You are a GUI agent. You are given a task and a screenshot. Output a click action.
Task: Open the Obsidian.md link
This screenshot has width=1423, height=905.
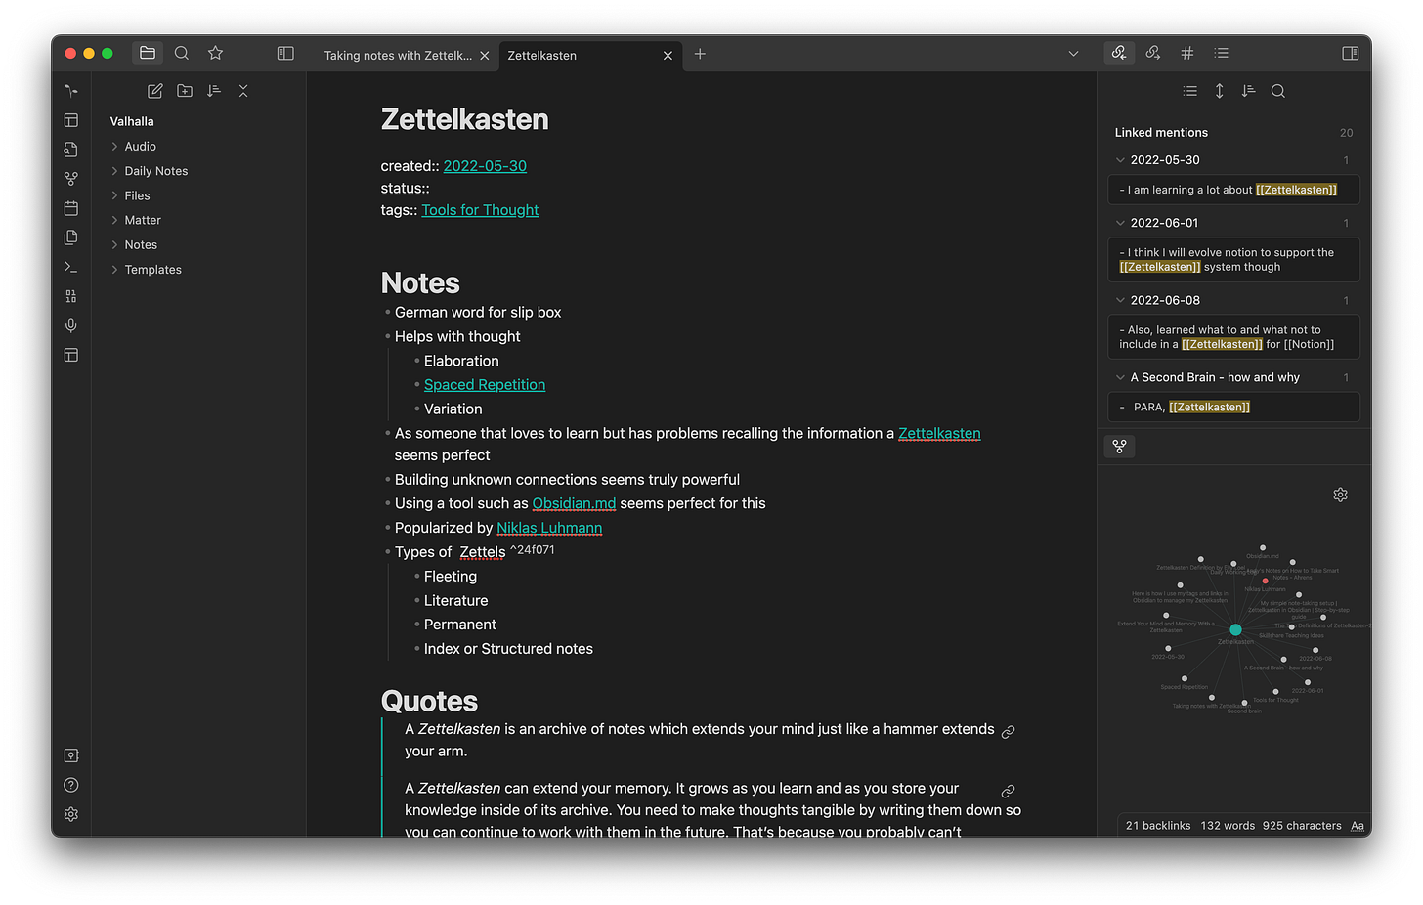pyautogui.click(x=574, y=503)
